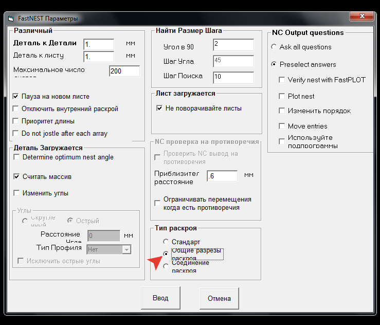Click the Шаг Поиска field
Image resolution: width=380 pixels, height=325 pixels.
(233, 78)
